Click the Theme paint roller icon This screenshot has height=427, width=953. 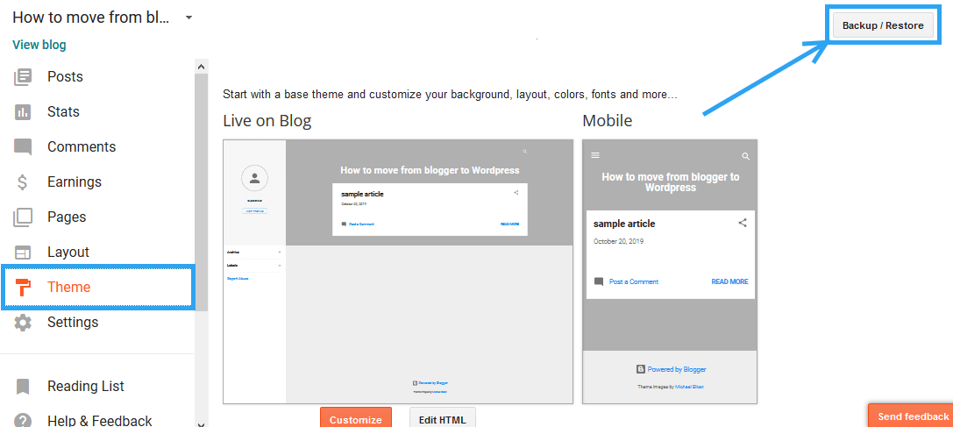click(24, 287)
